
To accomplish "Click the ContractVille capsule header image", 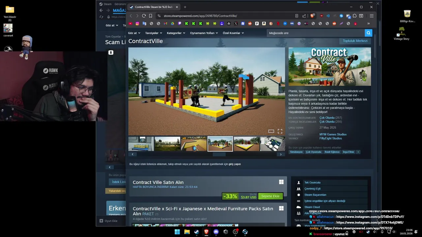I will tap(330, 67).
